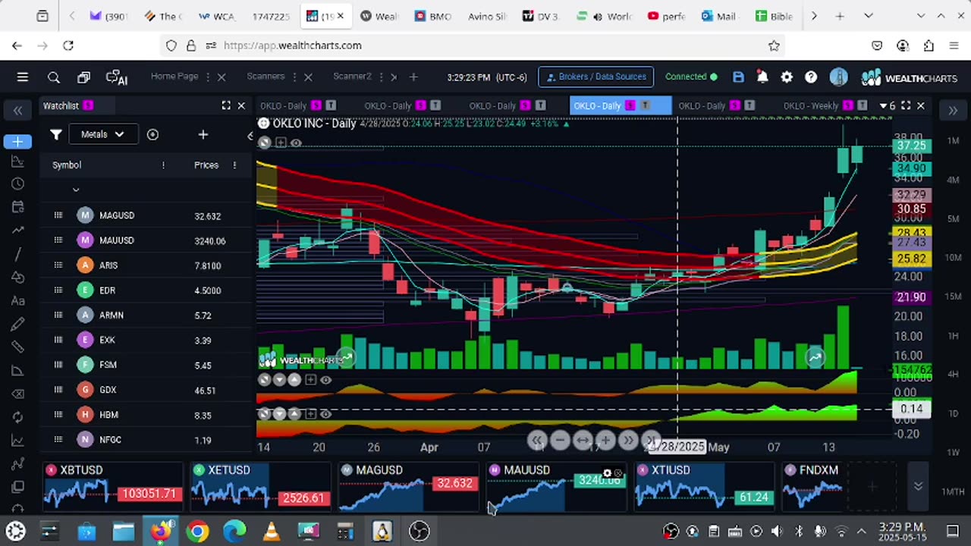Toggle the S badge on the Watchlist tab
The height and width of the screenshot is (546, 971).
pyautogui.click(x=88, y=105)
